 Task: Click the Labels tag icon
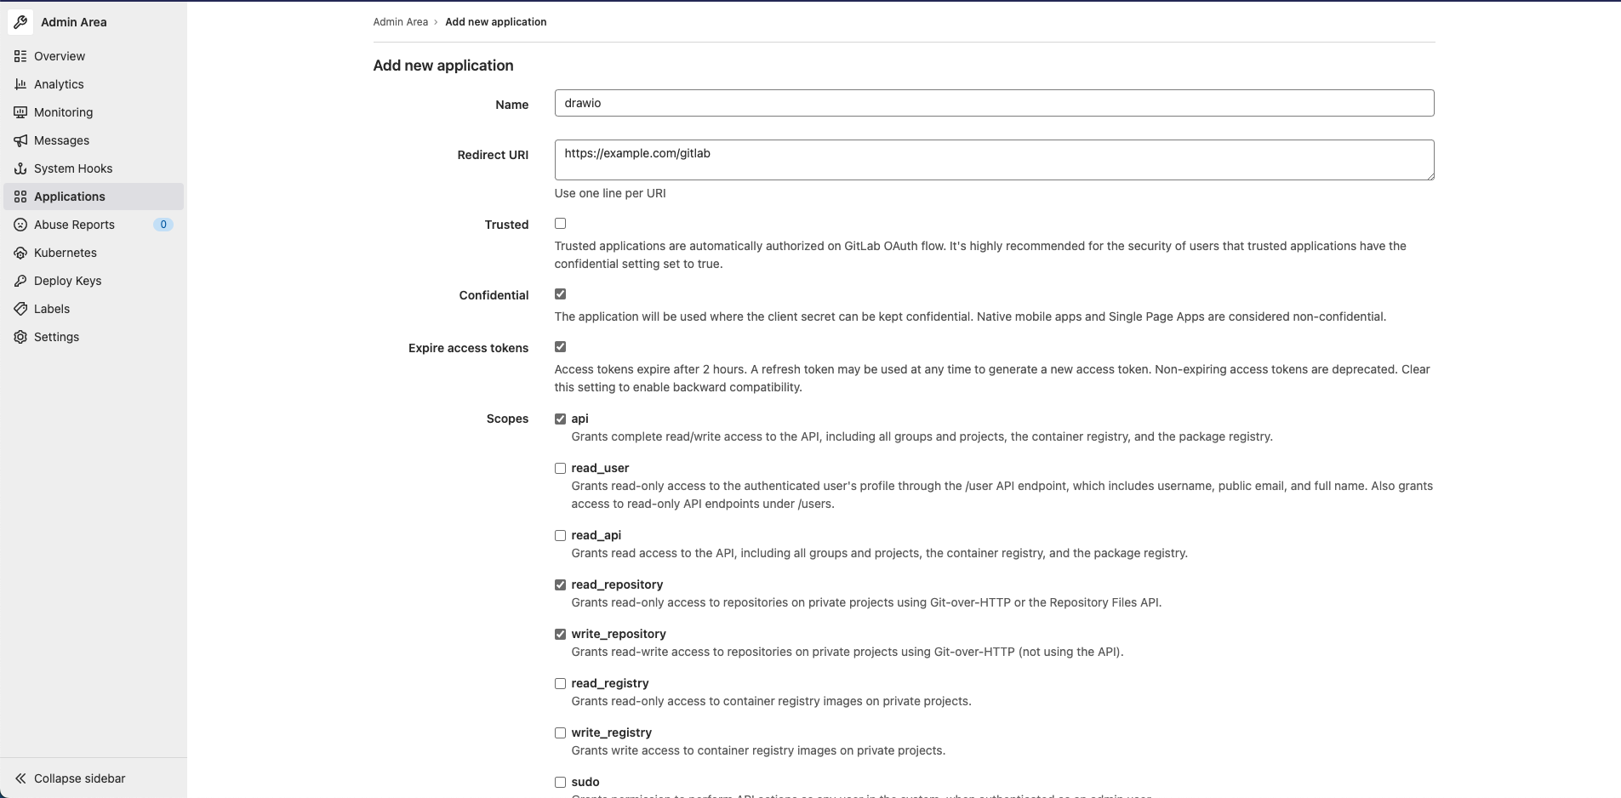click(20, 309)
